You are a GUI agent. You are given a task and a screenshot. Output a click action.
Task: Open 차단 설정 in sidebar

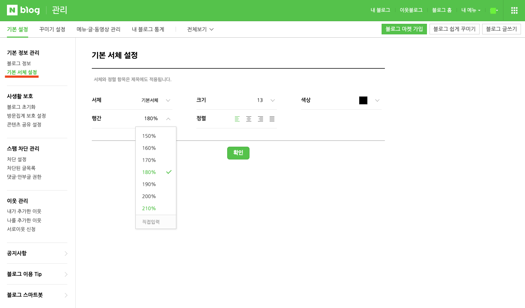coord(17,159)
